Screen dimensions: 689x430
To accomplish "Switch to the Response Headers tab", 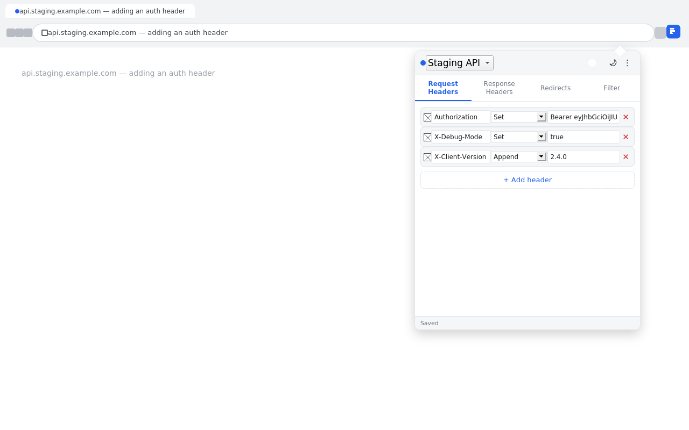I will tap(499, 88).
